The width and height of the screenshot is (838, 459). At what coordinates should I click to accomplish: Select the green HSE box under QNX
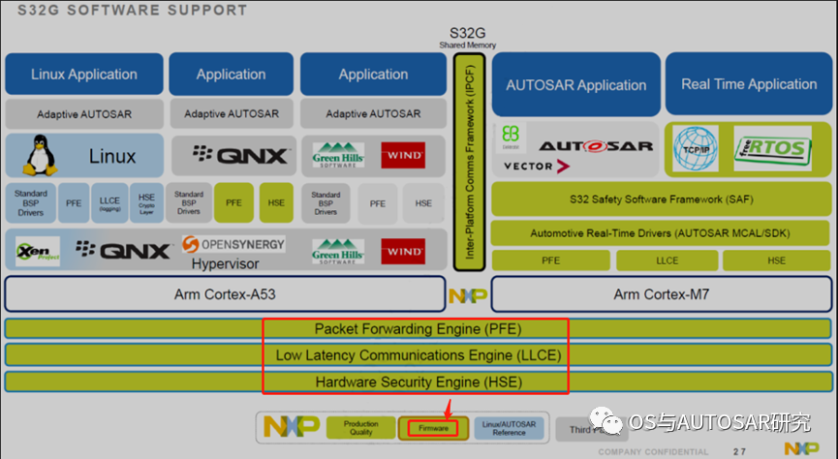[x=276, y=202]
